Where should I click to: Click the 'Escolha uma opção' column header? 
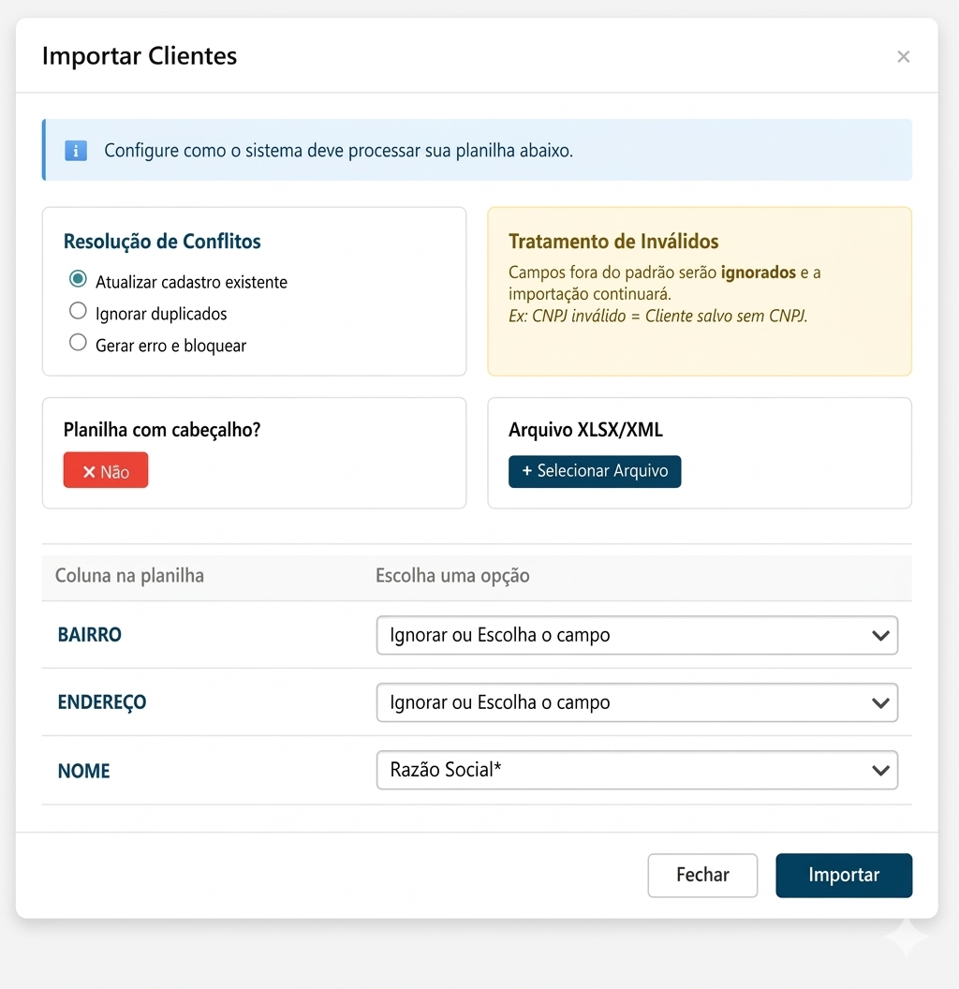tap(452, 575)
